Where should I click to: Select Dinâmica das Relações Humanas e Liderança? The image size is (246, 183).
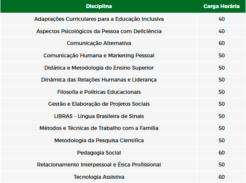(99, 80)
